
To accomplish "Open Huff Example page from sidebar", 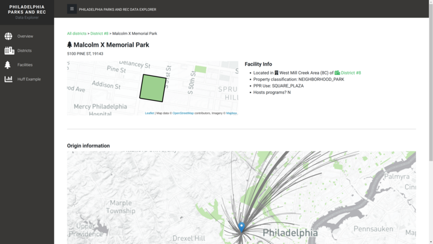I will [x=29, y=79].
